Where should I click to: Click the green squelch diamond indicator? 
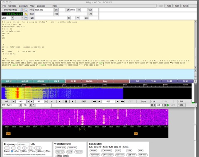click(168, 105)
